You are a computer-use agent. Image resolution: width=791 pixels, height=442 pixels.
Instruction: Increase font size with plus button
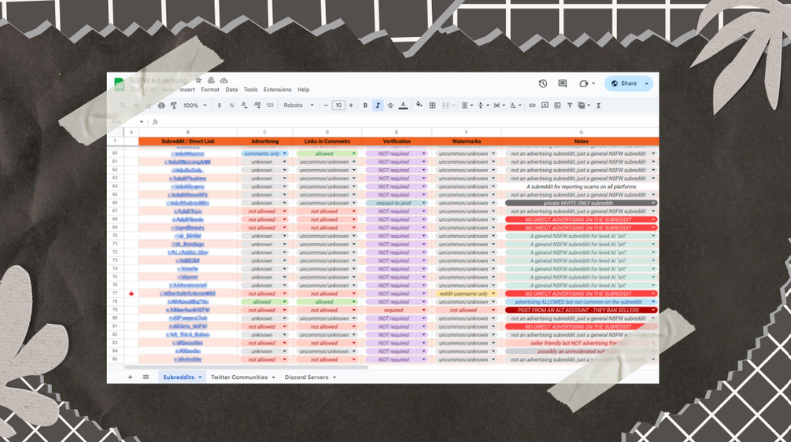351,105
